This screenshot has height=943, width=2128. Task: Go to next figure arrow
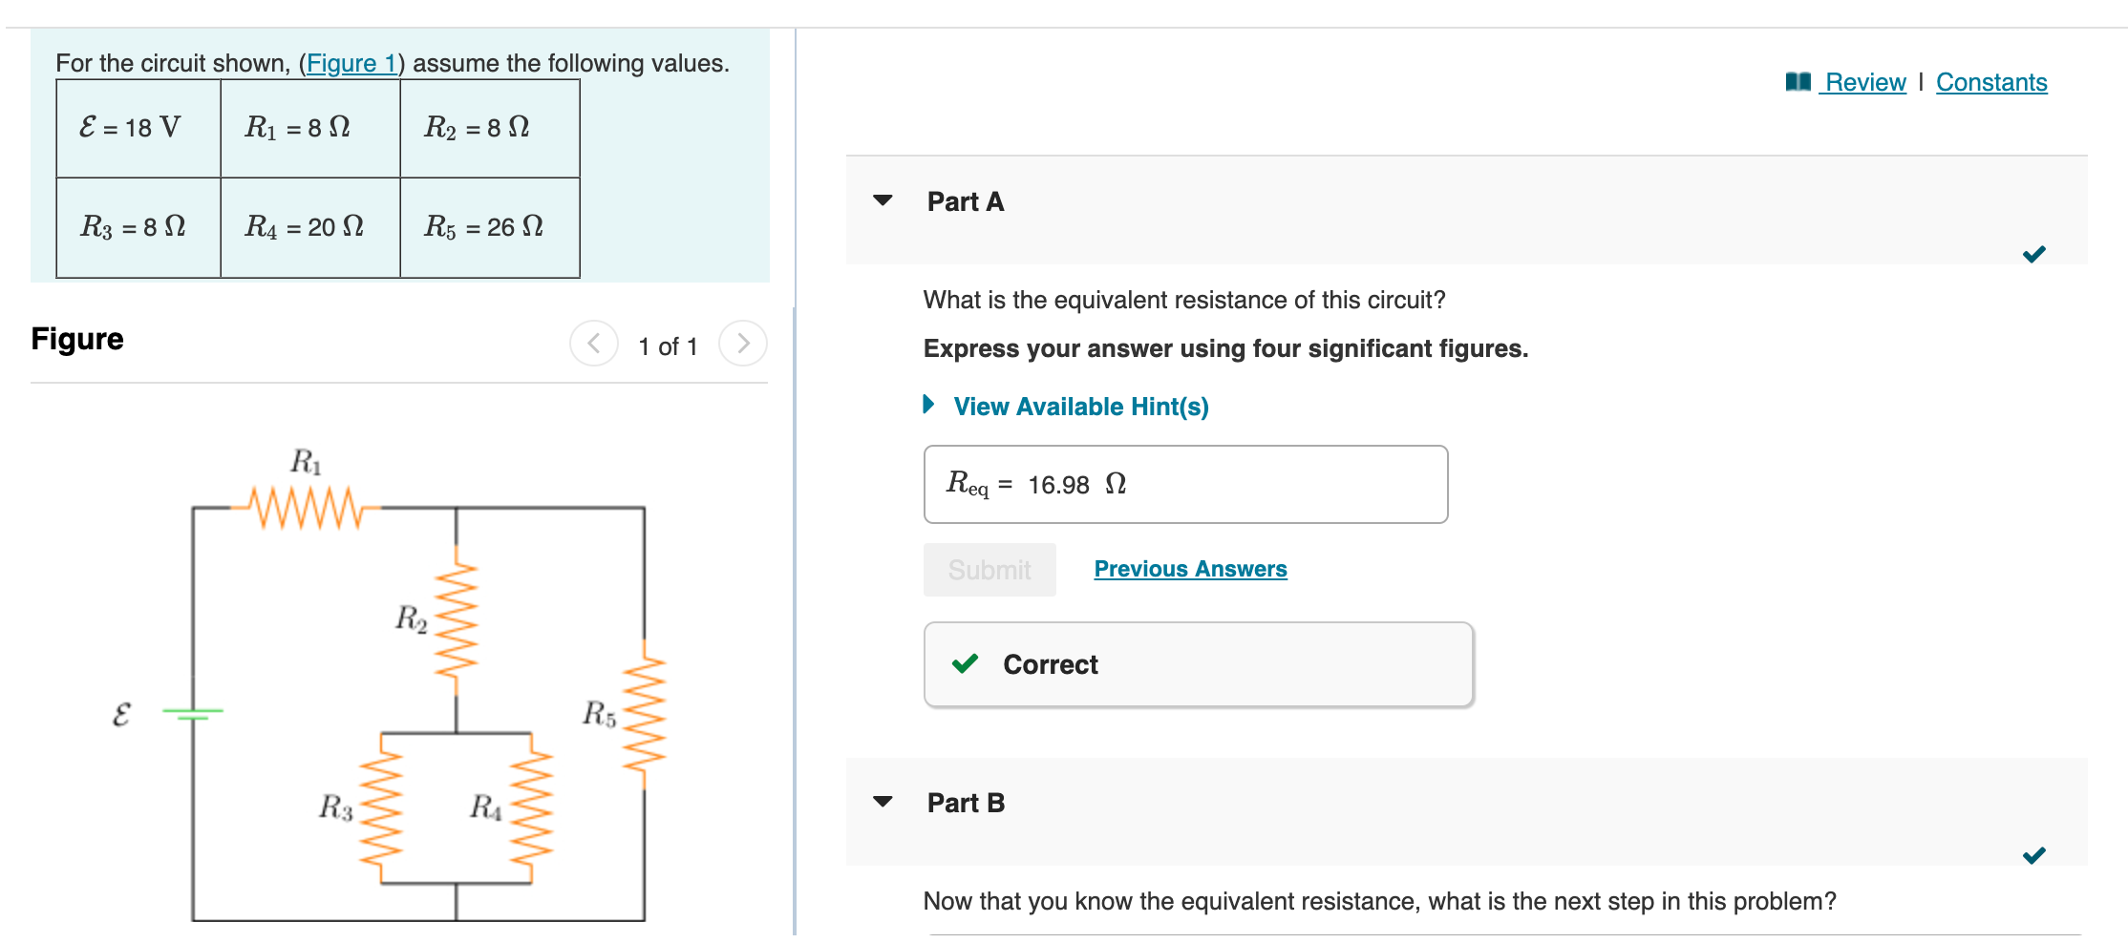(x=743, y=344)
